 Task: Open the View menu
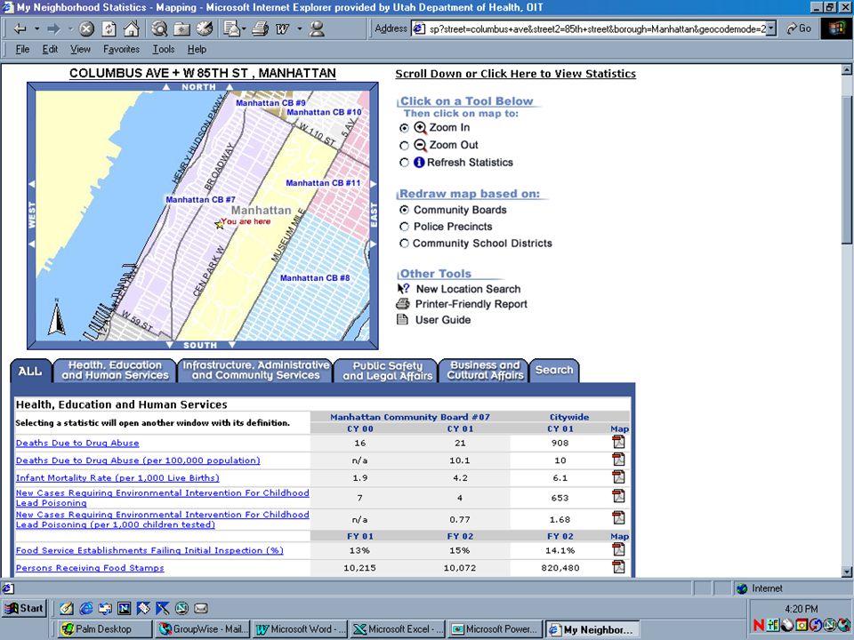(80, 49)
